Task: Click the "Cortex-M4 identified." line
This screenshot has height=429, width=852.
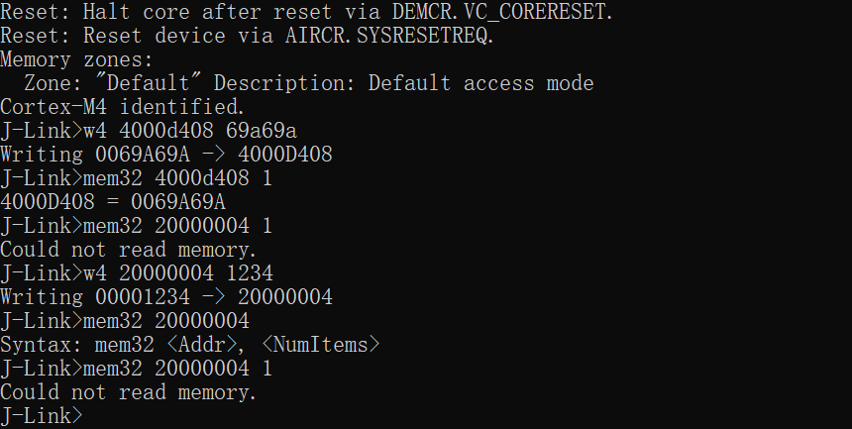Action: click(x=122, y=107)
